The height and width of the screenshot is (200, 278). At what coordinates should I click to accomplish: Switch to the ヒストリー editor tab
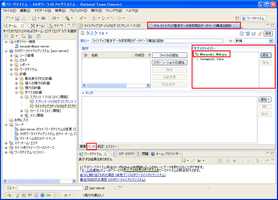pyautogui.click(x=112, y=147)
